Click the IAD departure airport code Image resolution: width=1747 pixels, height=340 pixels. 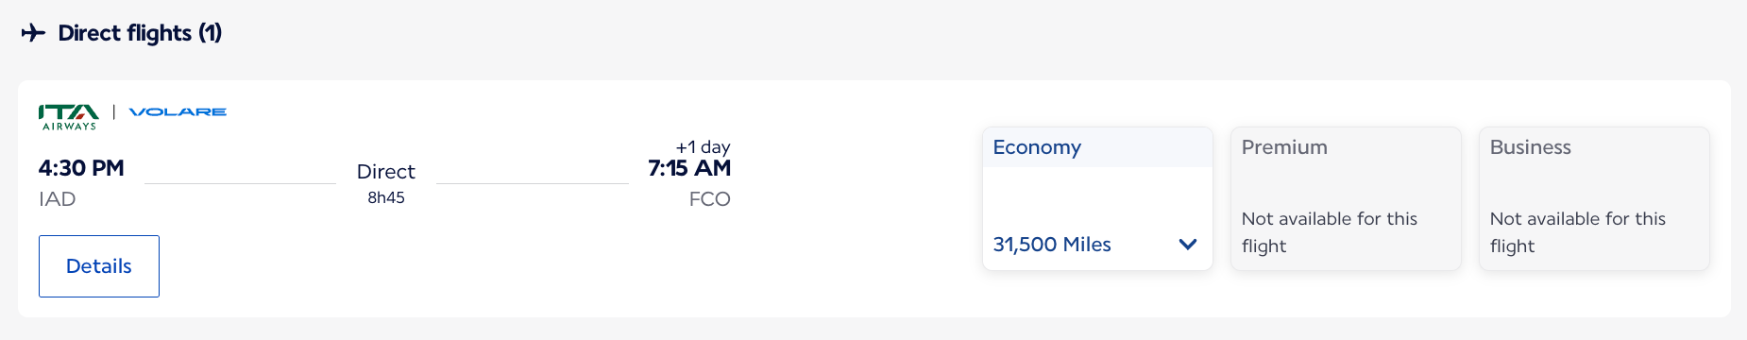tap(57, 199)
